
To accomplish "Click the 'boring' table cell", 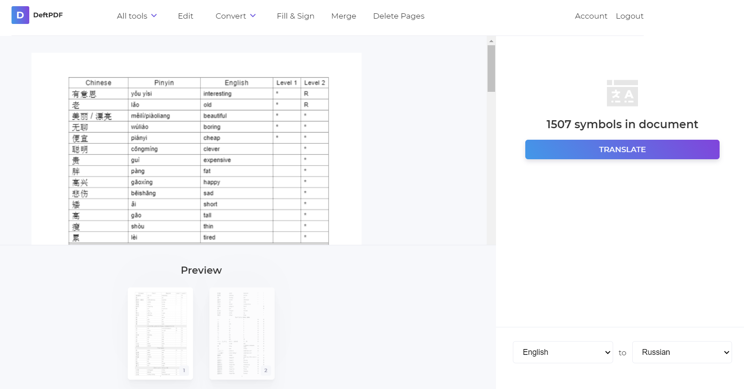I will [x=236, y=127].
